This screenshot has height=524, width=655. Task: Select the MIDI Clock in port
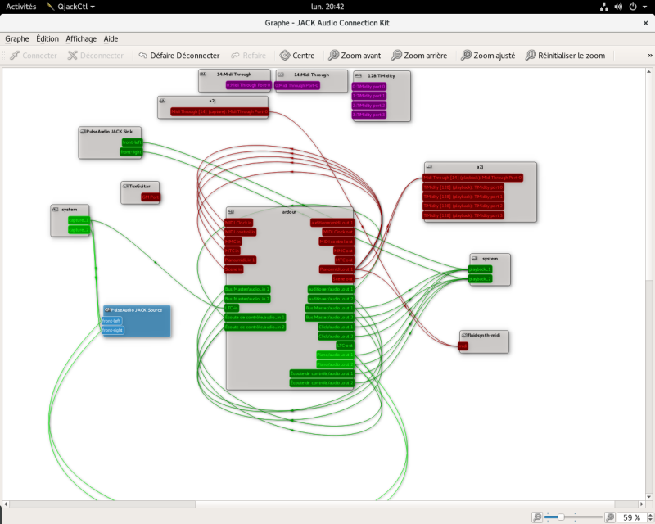coord(238,223)
